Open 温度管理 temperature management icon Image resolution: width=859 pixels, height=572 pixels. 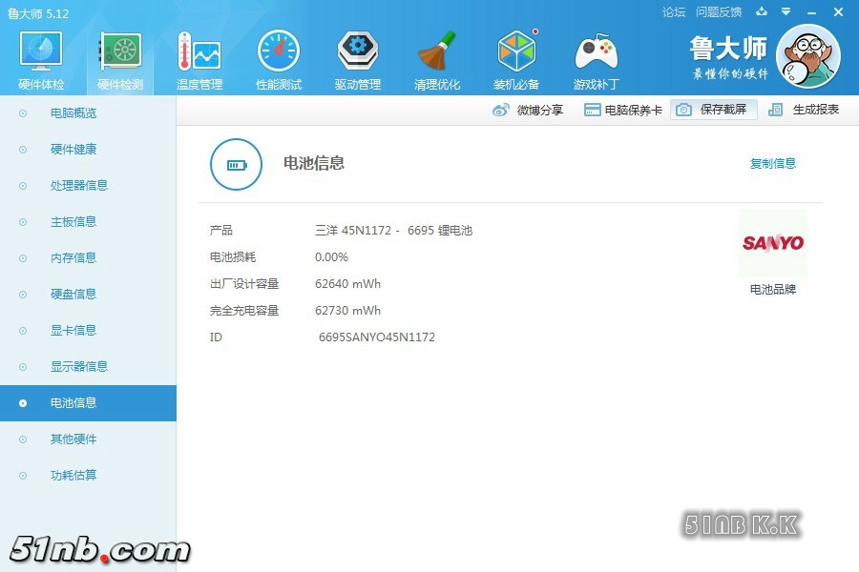[x=199, y=59]
